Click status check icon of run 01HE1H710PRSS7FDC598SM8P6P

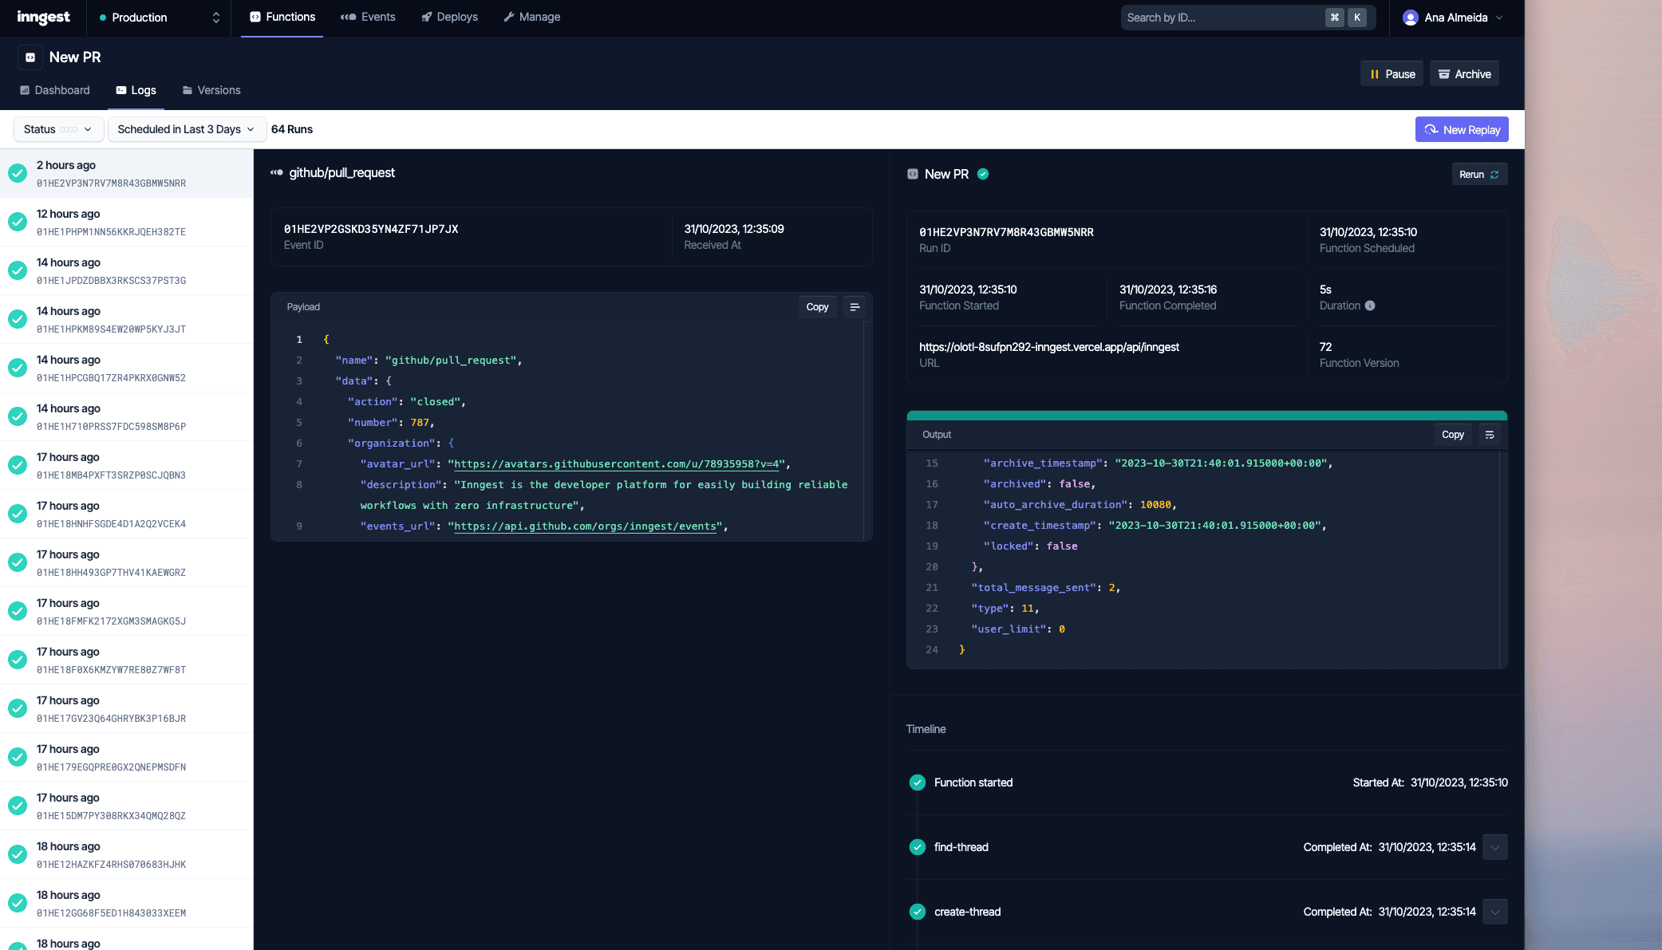[x=18, y=417]
